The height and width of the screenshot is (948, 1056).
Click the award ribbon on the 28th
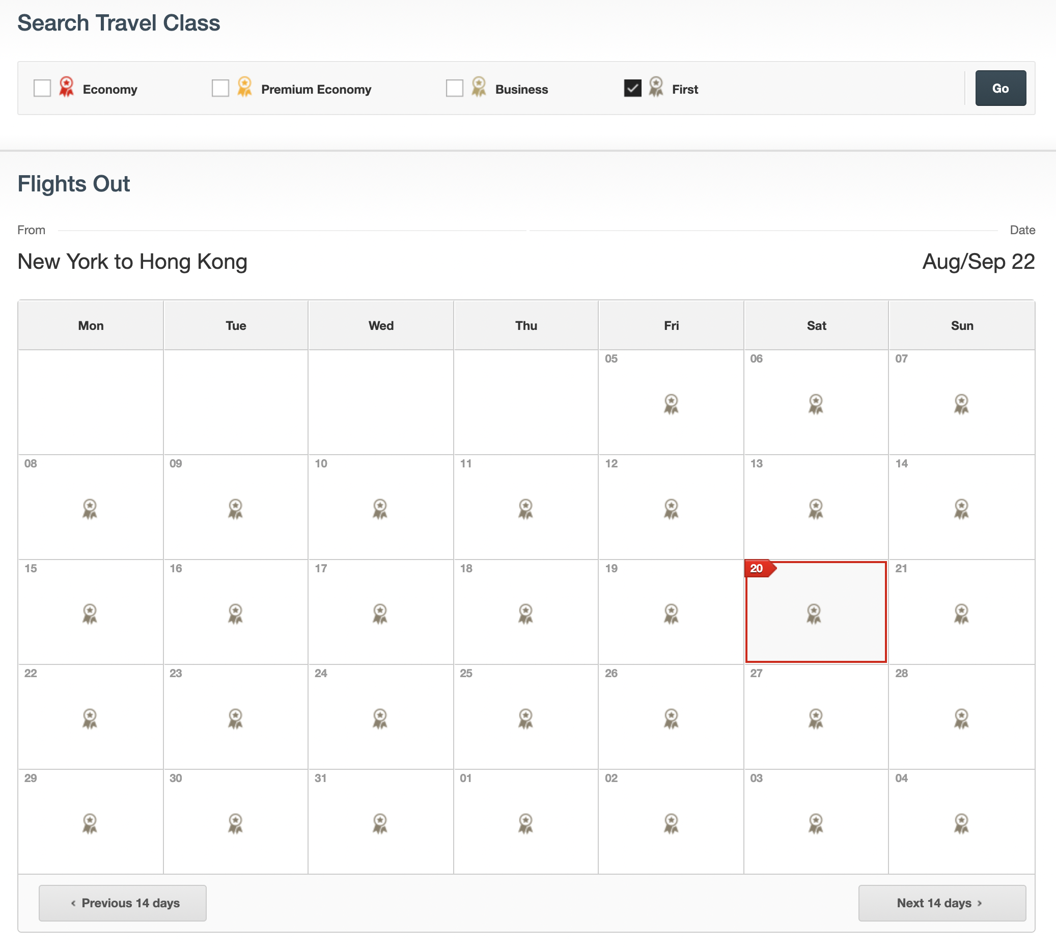961,719
